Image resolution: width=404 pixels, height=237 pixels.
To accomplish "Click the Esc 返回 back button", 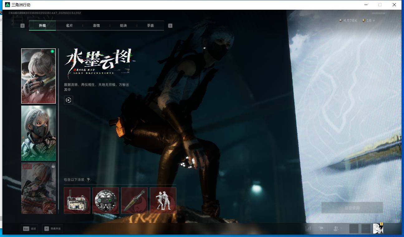I will 30,229.
